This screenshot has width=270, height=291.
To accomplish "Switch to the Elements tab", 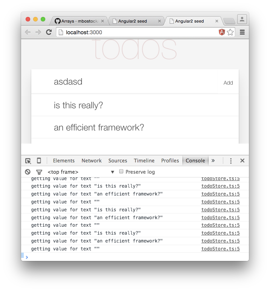I will [64, 161].
